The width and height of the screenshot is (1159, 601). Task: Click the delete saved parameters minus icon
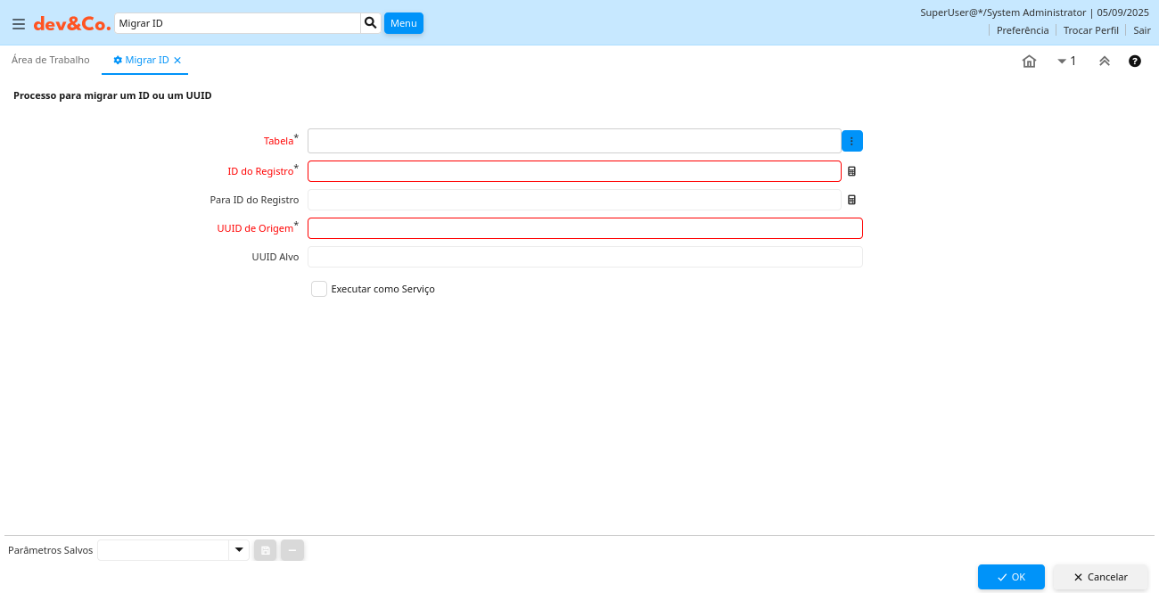[x=292, y=551]
